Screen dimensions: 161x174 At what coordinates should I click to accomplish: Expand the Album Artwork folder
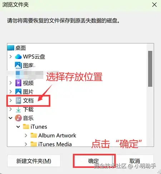26,136
